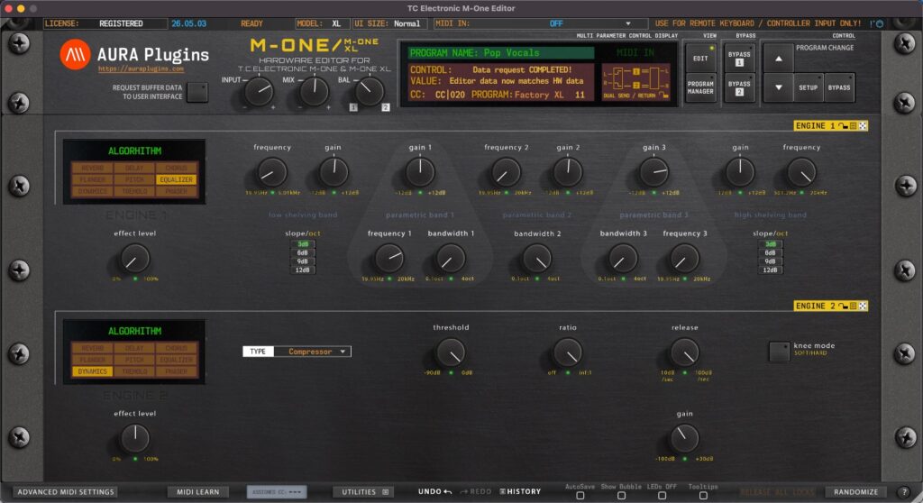Open the dynamics Type Compressor dropdown
The height and width of the screenshot is (503, 923).
tap(311, 352)
